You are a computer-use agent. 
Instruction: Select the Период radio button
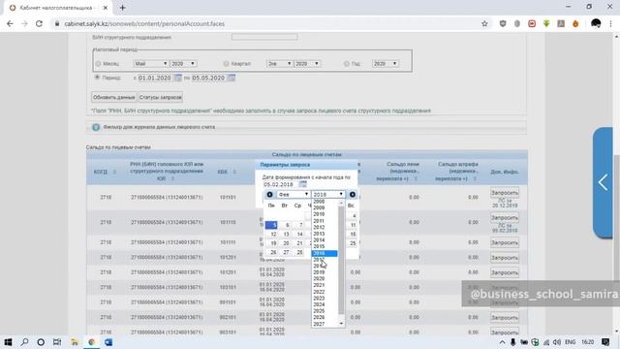[97, 78]
